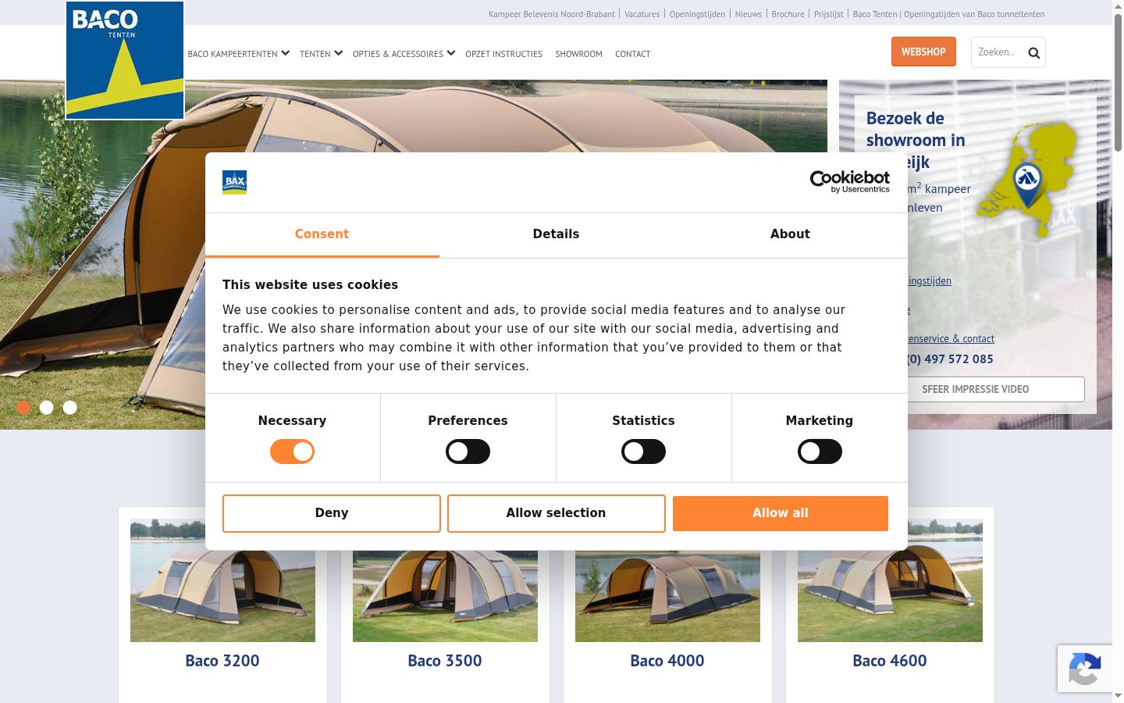The width and height of the screenshot is (1124, 703).
Task: Click the BAX logo in cookie dialog
Action: [234, 182]
